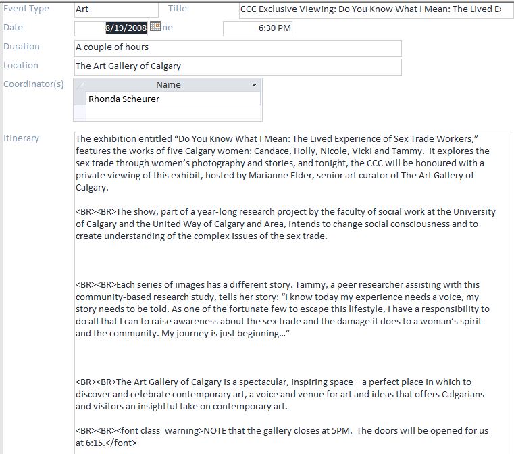Click the 'Date' label
This screenshot has width=514, height=454.
tap(13, 28)
